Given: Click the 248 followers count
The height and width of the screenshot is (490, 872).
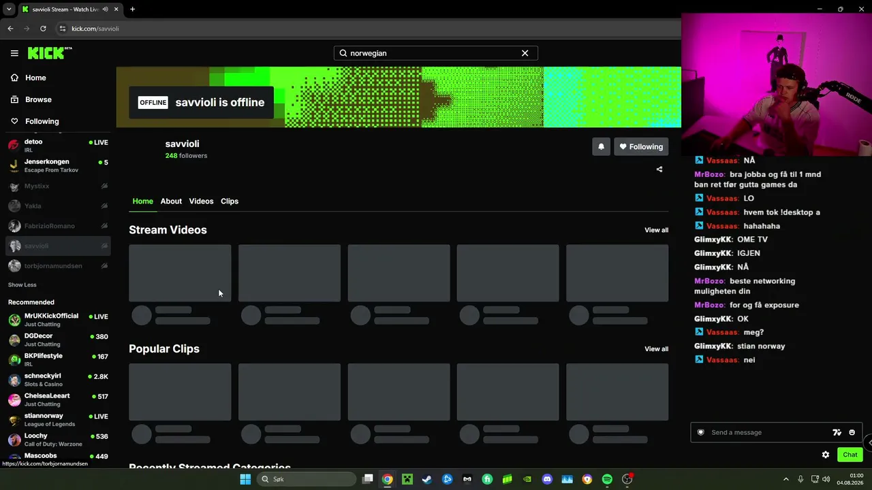Looking at the screenshot, I should pos(186,156).
